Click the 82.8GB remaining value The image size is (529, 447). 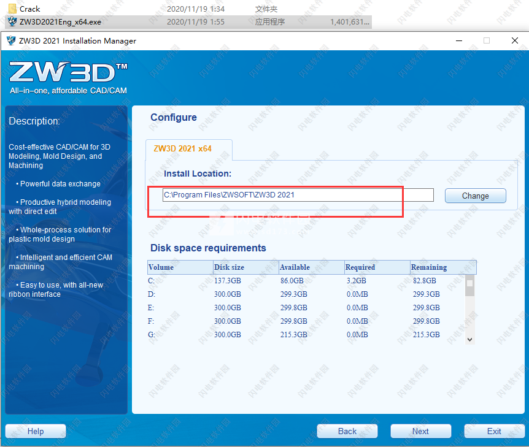(x=425, y=281)
